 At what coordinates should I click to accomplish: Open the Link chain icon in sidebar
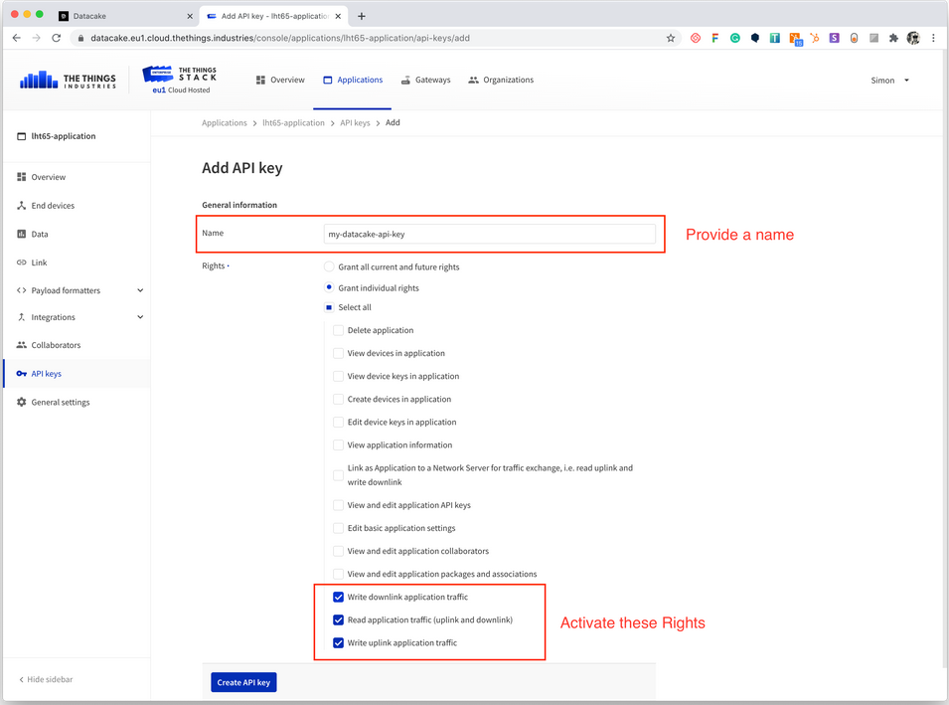(x=21, y=263)
